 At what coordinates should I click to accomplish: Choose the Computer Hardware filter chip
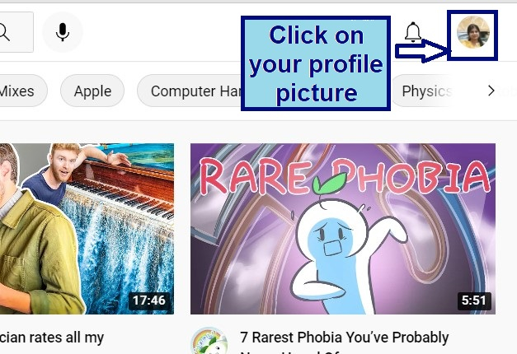tap(190, 91)
